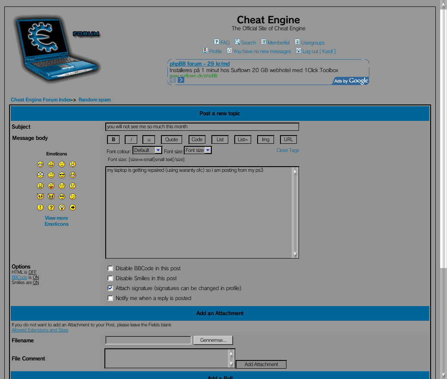Check Notify me when a reply is posted
The image size is (447, 379).
[110, 298]
